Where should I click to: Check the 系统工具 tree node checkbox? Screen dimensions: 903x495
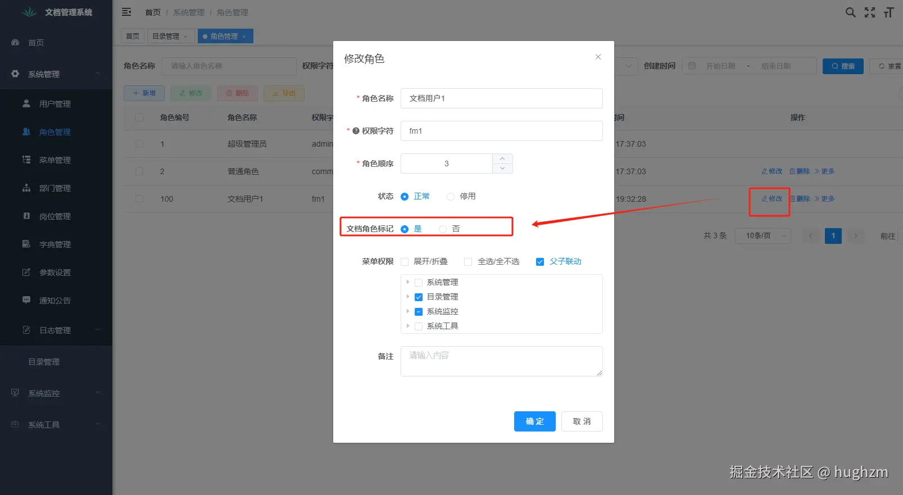coord(419,326)
